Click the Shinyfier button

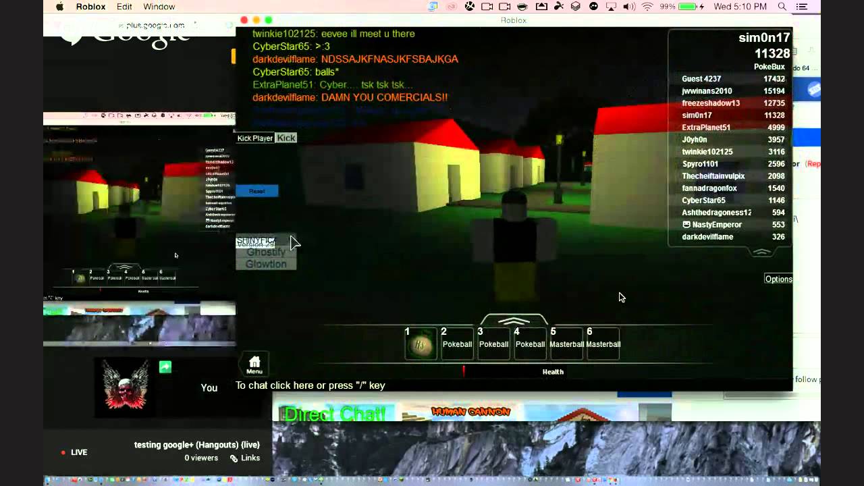point(256,241)
